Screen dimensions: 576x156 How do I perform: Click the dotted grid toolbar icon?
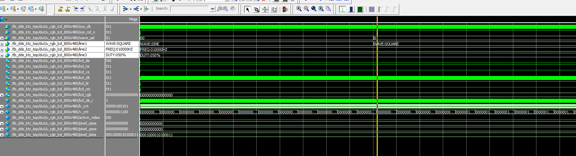[x=372, y=9]
